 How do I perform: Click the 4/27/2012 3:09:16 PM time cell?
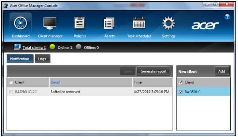click(151, 92)
